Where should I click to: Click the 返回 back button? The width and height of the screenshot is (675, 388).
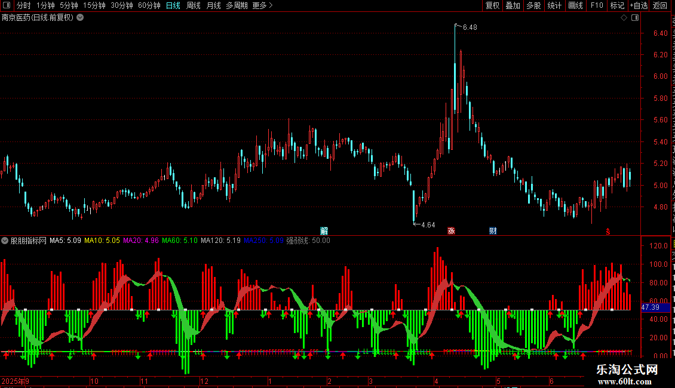pos(660,5)
